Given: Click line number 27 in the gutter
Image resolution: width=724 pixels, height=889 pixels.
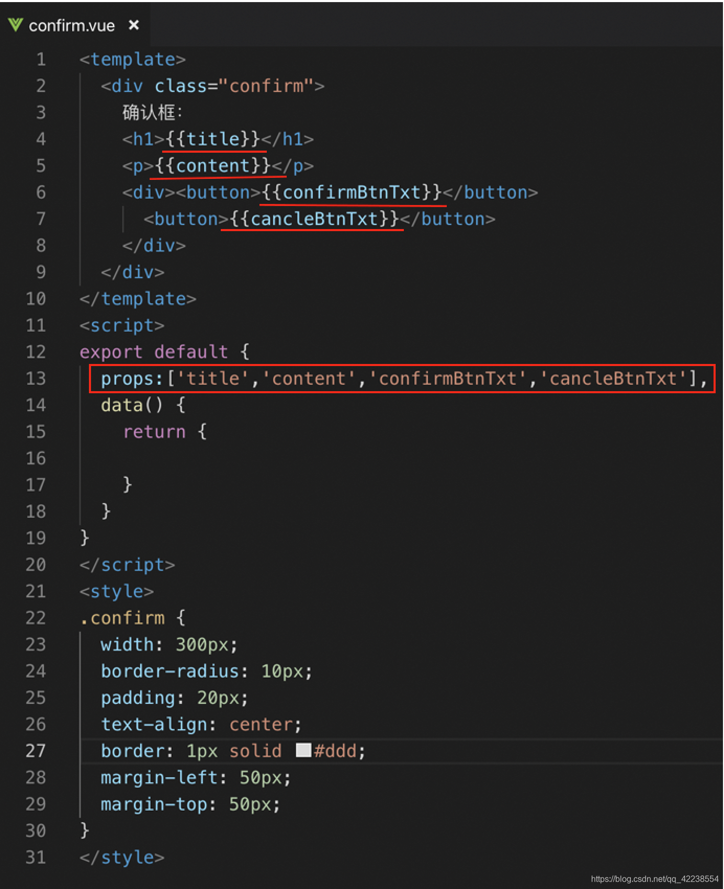Looking at the screenshot, I should coord(36,750).
